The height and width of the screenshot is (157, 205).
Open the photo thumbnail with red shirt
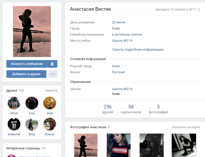(119, 145)
